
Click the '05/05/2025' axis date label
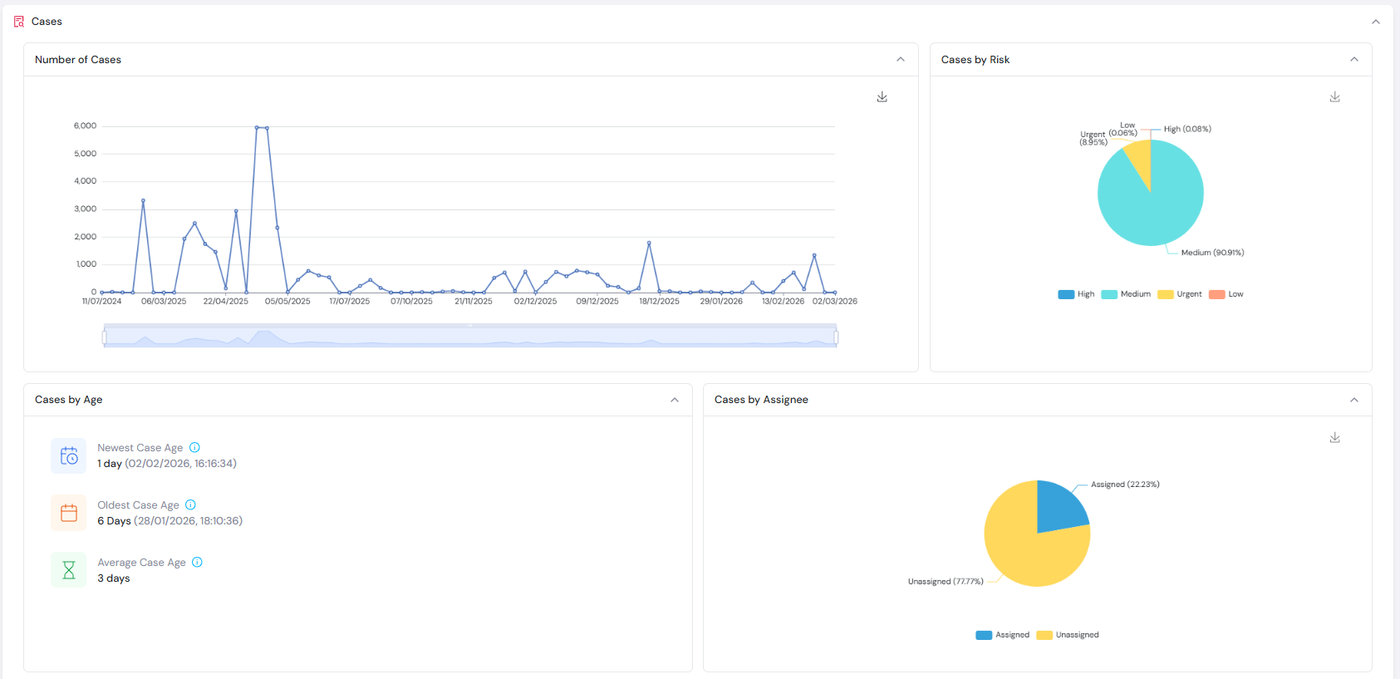(287, 302)
